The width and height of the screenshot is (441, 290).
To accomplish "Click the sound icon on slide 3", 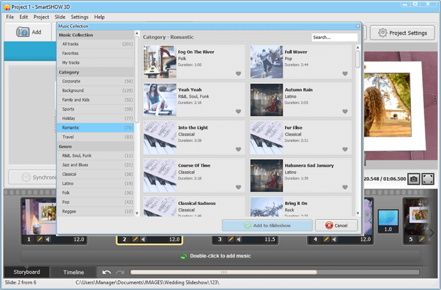I will coord(238,240).
